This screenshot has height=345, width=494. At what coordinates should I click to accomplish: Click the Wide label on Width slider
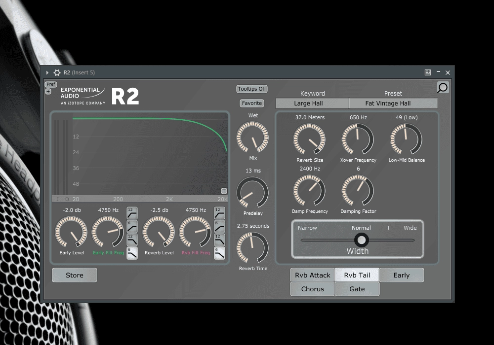pos(410,228)
